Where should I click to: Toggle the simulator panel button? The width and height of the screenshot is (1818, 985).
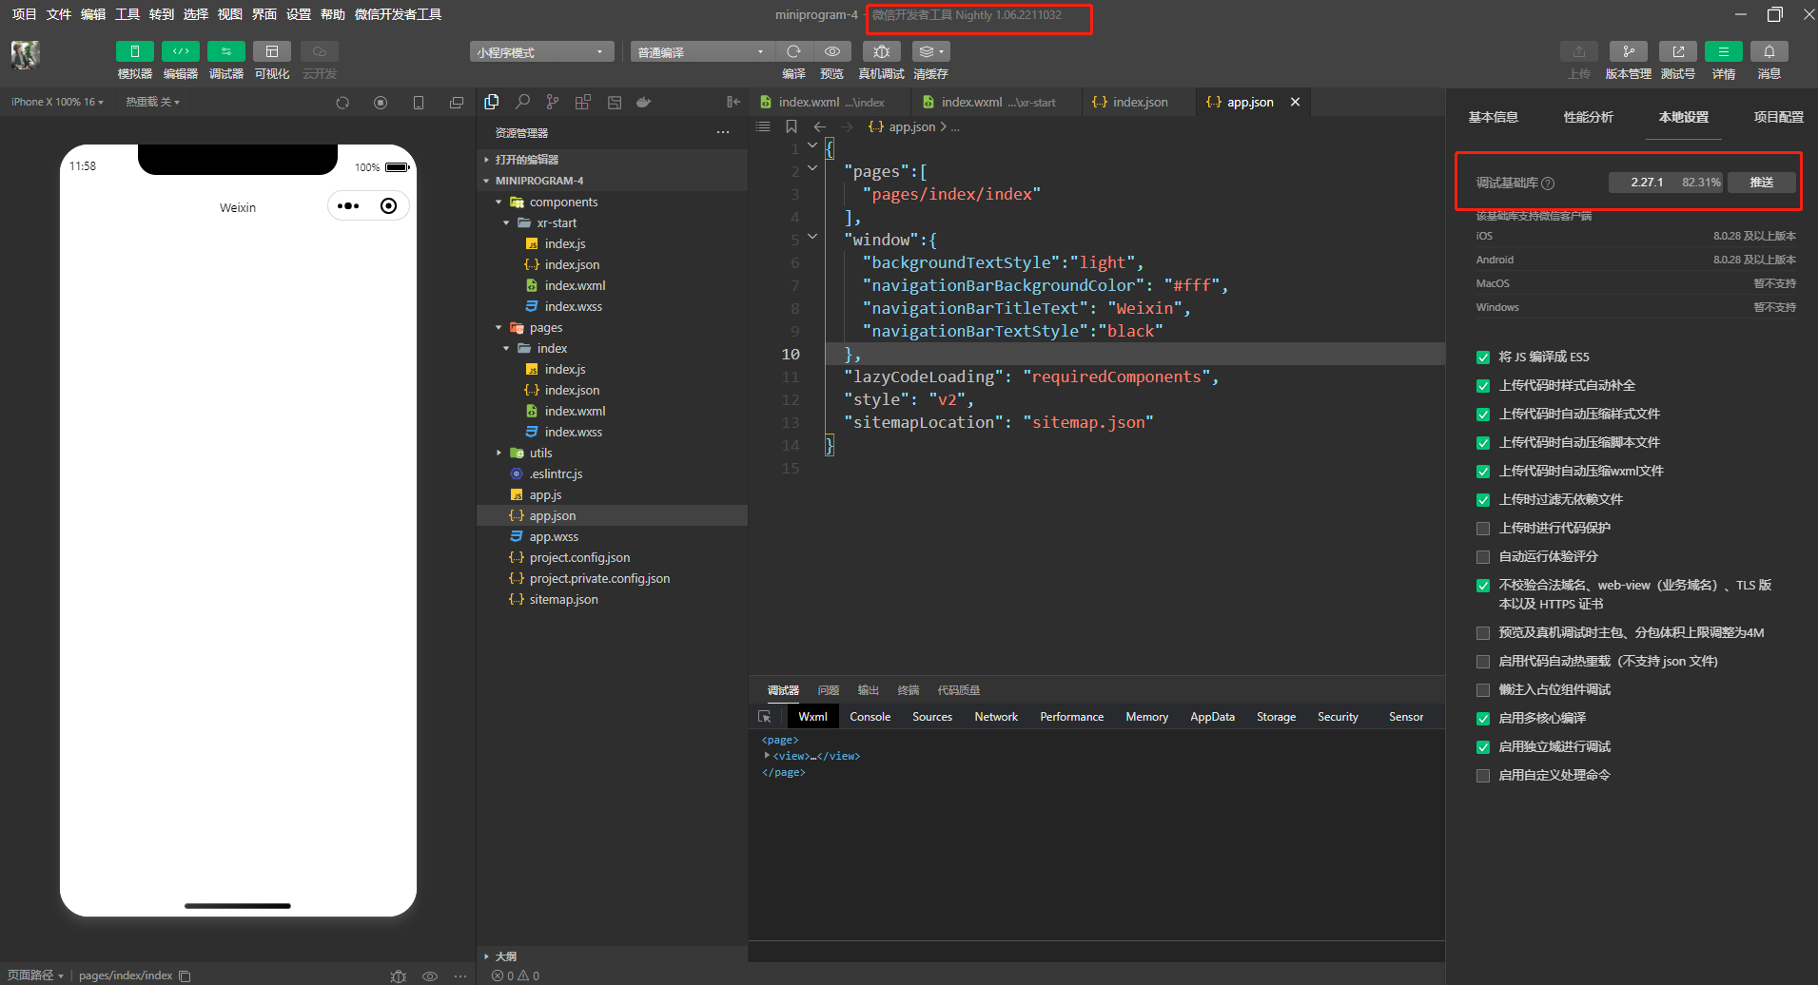point(134,51)
